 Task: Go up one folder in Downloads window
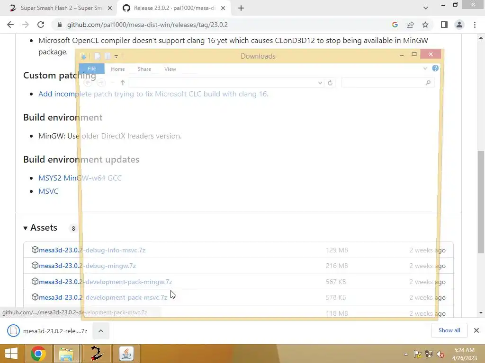pos(123,83)
